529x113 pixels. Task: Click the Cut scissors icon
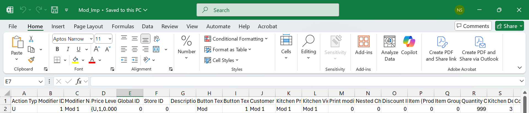click(31, 39)
